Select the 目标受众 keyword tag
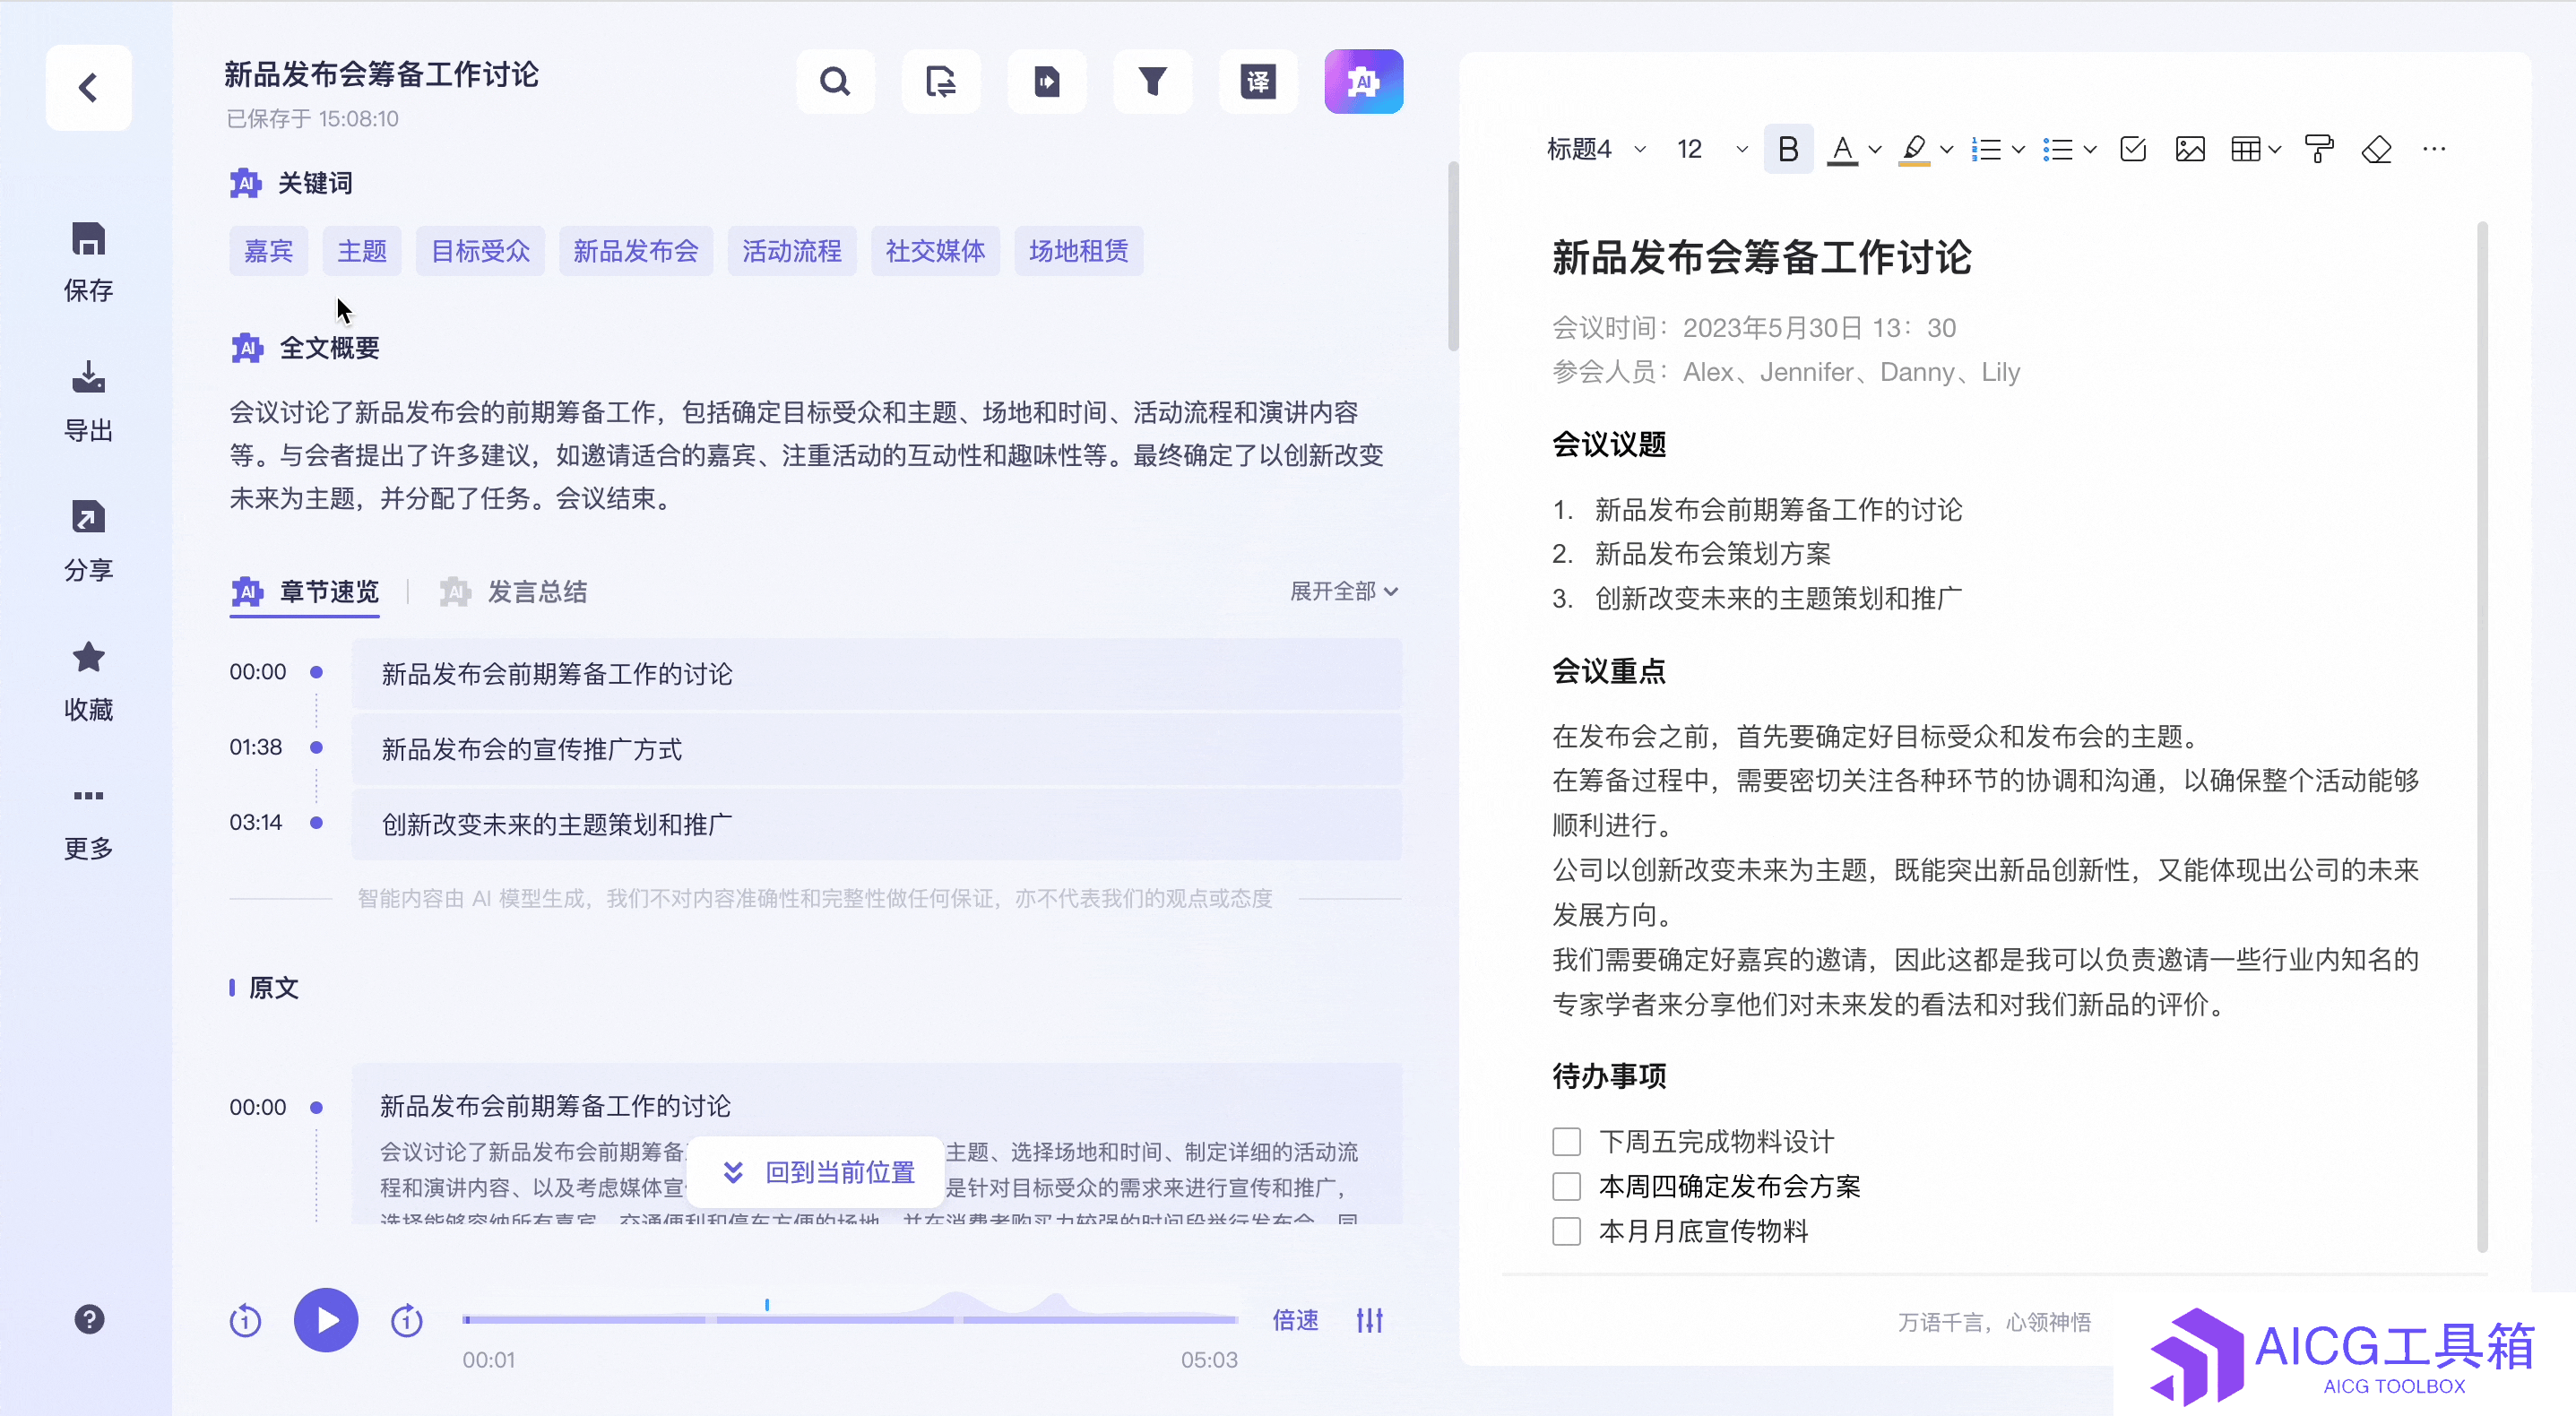 (x=480, y=250)
